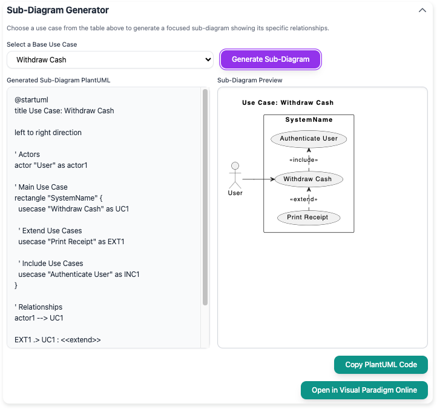Click the 'Sub-Diagram Generator' heading
The height and width of the screenshot is (409, 437).
coord(57,10)
